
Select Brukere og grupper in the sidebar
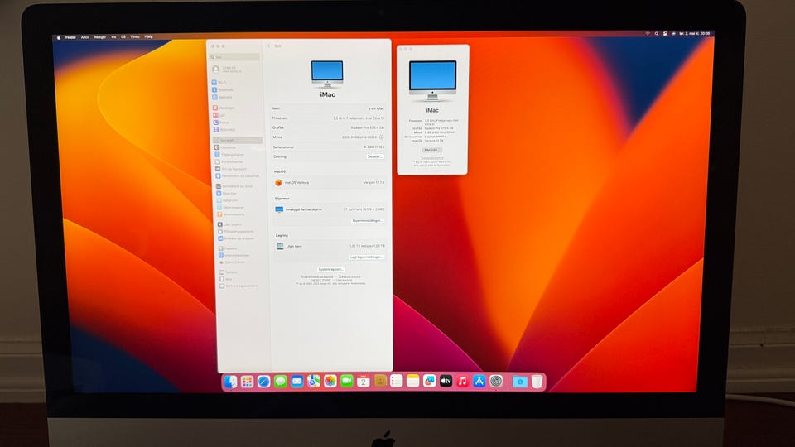236,238
